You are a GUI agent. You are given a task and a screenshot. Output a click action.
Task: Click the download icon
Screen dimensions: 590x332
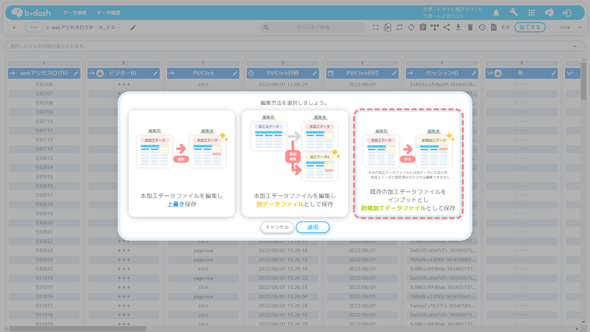pos(458,28)
